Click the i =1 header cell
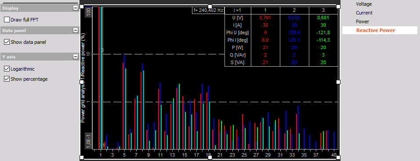The image size is (420, 161). (238, 11)
